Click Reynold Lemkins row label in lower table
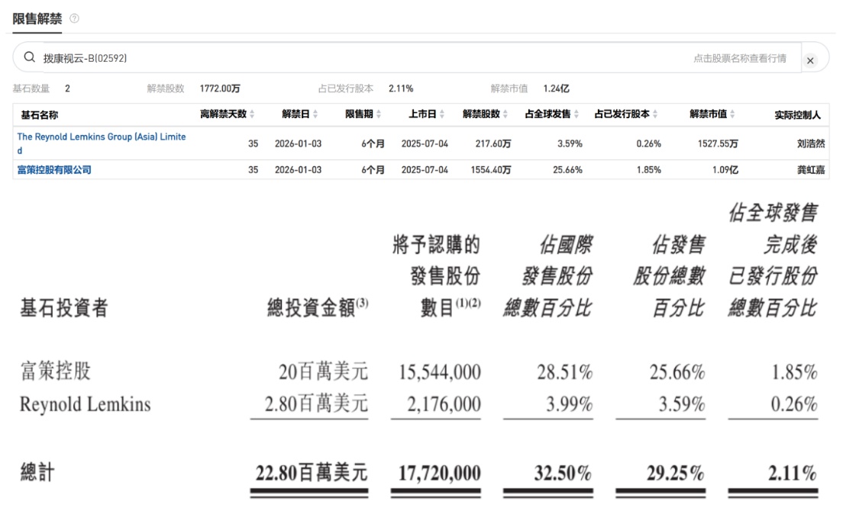Image resolution: width=846 pixels, height=511 pixels. [x=86, y=404]
